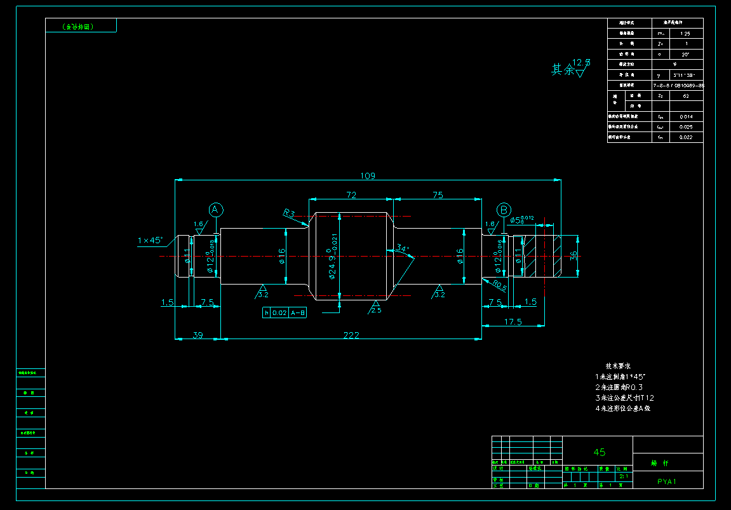Click the tolerance value '0.02' in the frame
Viewport: 731px width, 510px height.
coord(279,313)
